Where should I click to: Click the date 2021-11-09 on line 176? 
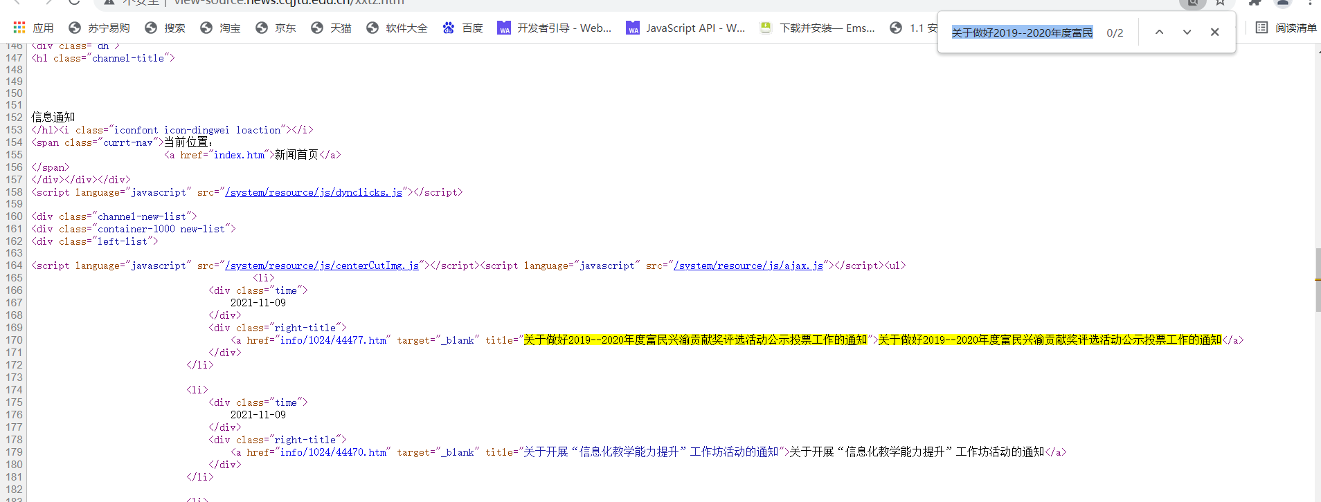pyautogui.click(x=258, y=415)
